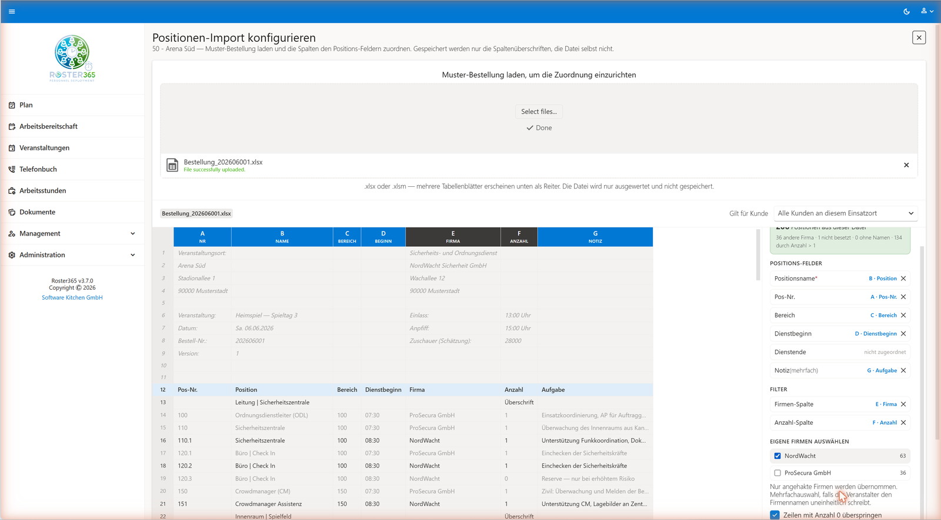941x520 pixels.
Task: Click the Roster365 logo
Action: coord(72,58)
